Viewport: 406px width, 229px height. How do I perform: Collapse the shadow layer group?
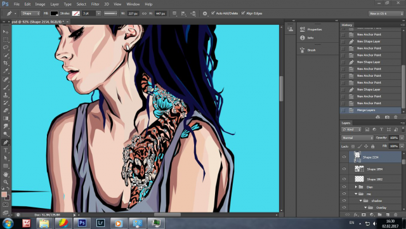pos(360,200)
